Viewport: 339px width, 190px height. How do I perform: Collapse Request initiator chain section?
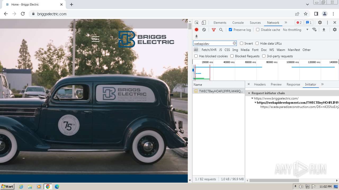(249, 93)
